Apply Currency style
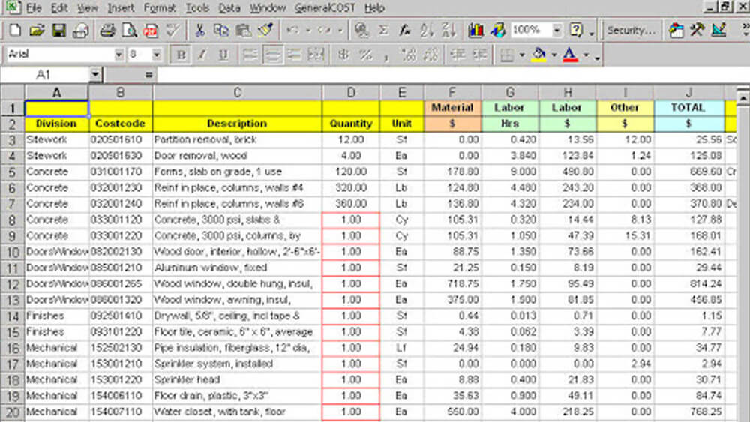Image resolution: width=750 pixels, height=422 pixels. 343,55
